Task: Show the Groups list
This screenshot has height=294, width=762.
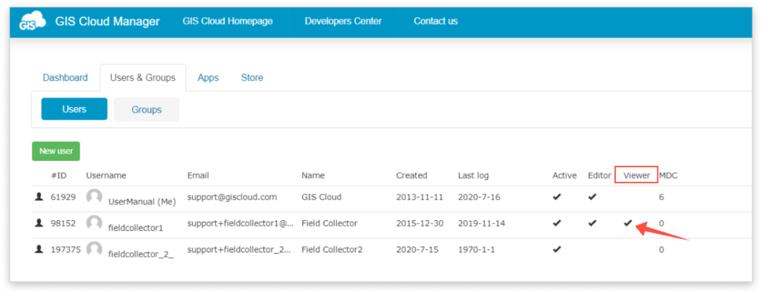Action: pos(147,109)
